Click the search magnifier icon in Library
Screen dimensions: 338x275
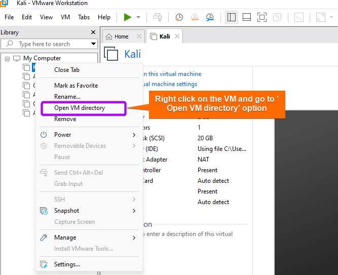pyautogui.click(x=10, y=44)
